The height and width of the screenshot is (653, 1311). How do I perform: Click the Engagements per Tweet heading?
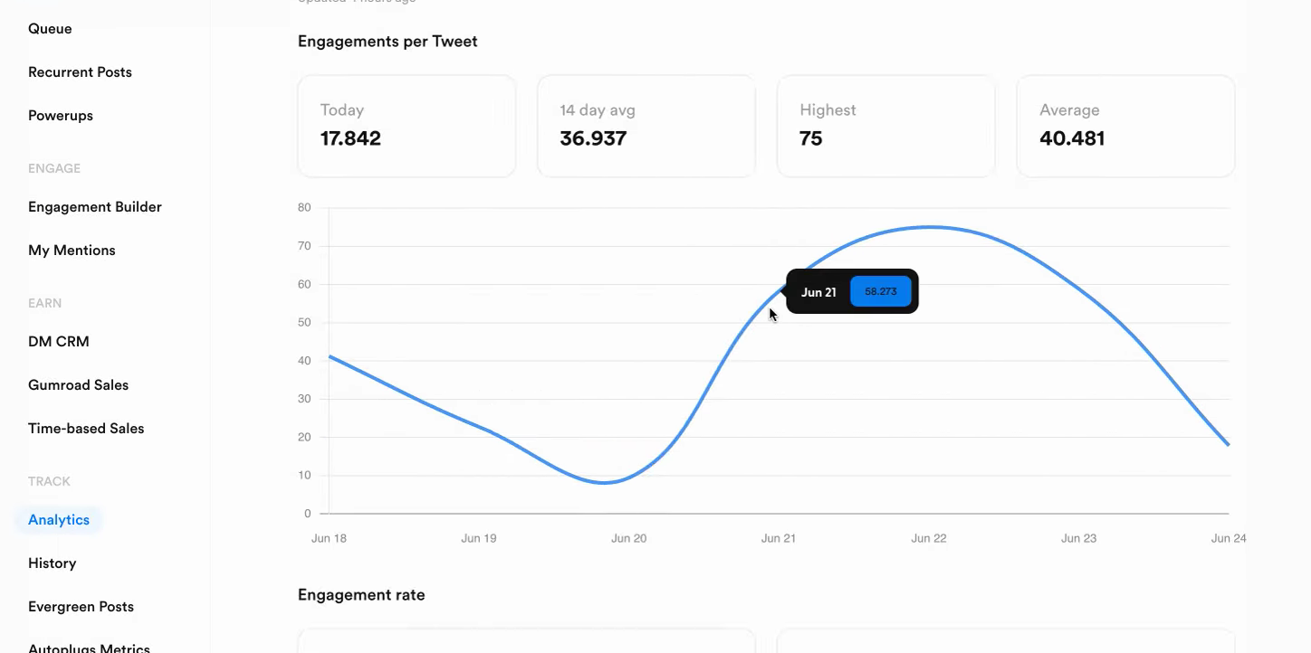(x=388, y=41)
